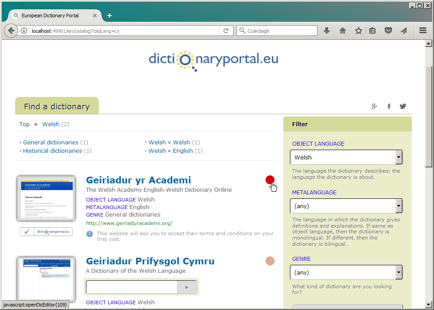Image resolution: width=434 pixels, height=310 pixels.
Task: Open General dictionaries category link
Action: [x=51, y=142]
